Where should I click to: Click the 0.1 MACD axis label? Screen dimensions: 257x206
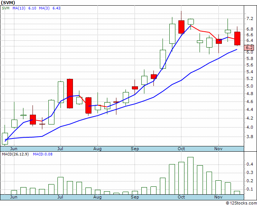[x=250, y=189]
